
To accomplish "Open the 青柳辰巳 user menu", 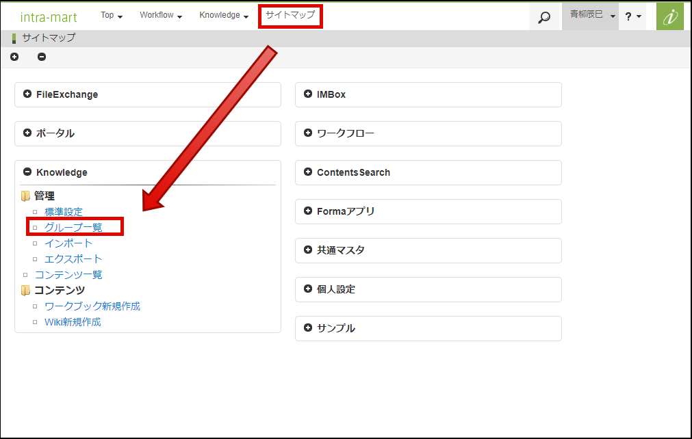I will coord(591,16).
